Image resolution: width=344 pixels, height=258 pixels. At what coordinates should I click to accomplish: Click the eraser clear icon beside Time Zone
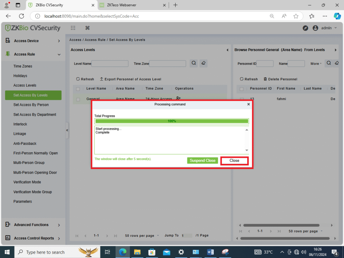coord(203,63)
